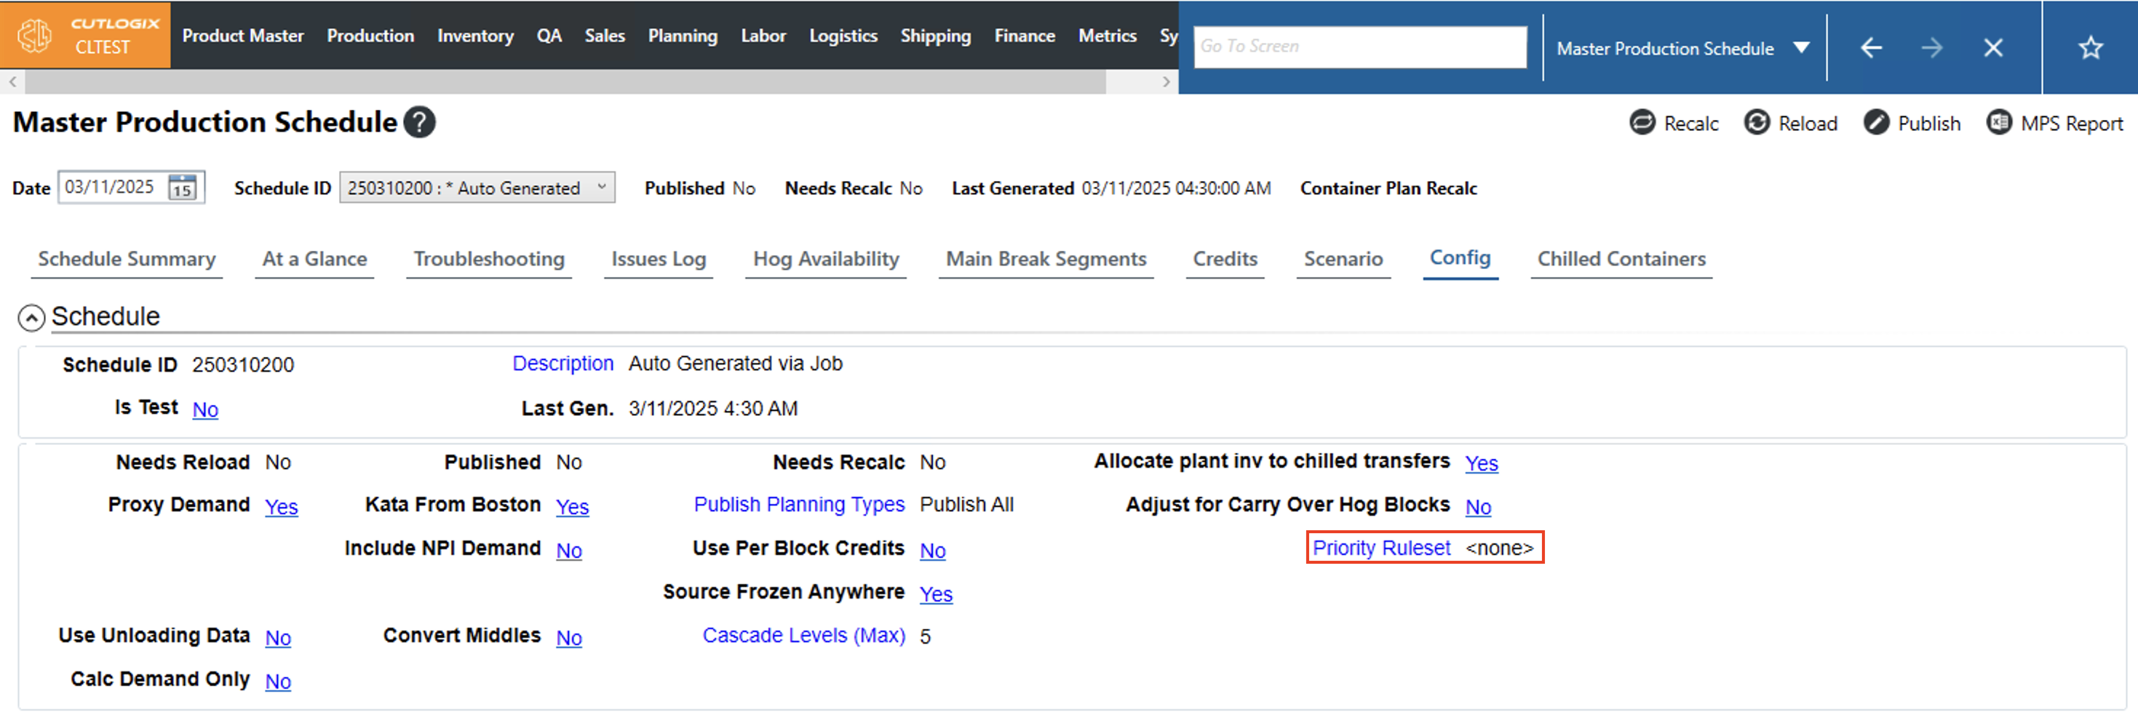Add screen to favorites with star icon

click(2090, 47)
